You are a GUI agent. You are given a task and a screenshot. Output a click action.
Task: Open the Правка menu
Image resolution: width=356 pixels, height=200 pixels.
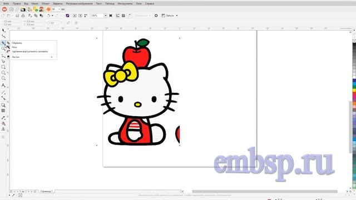click(17, 4)
